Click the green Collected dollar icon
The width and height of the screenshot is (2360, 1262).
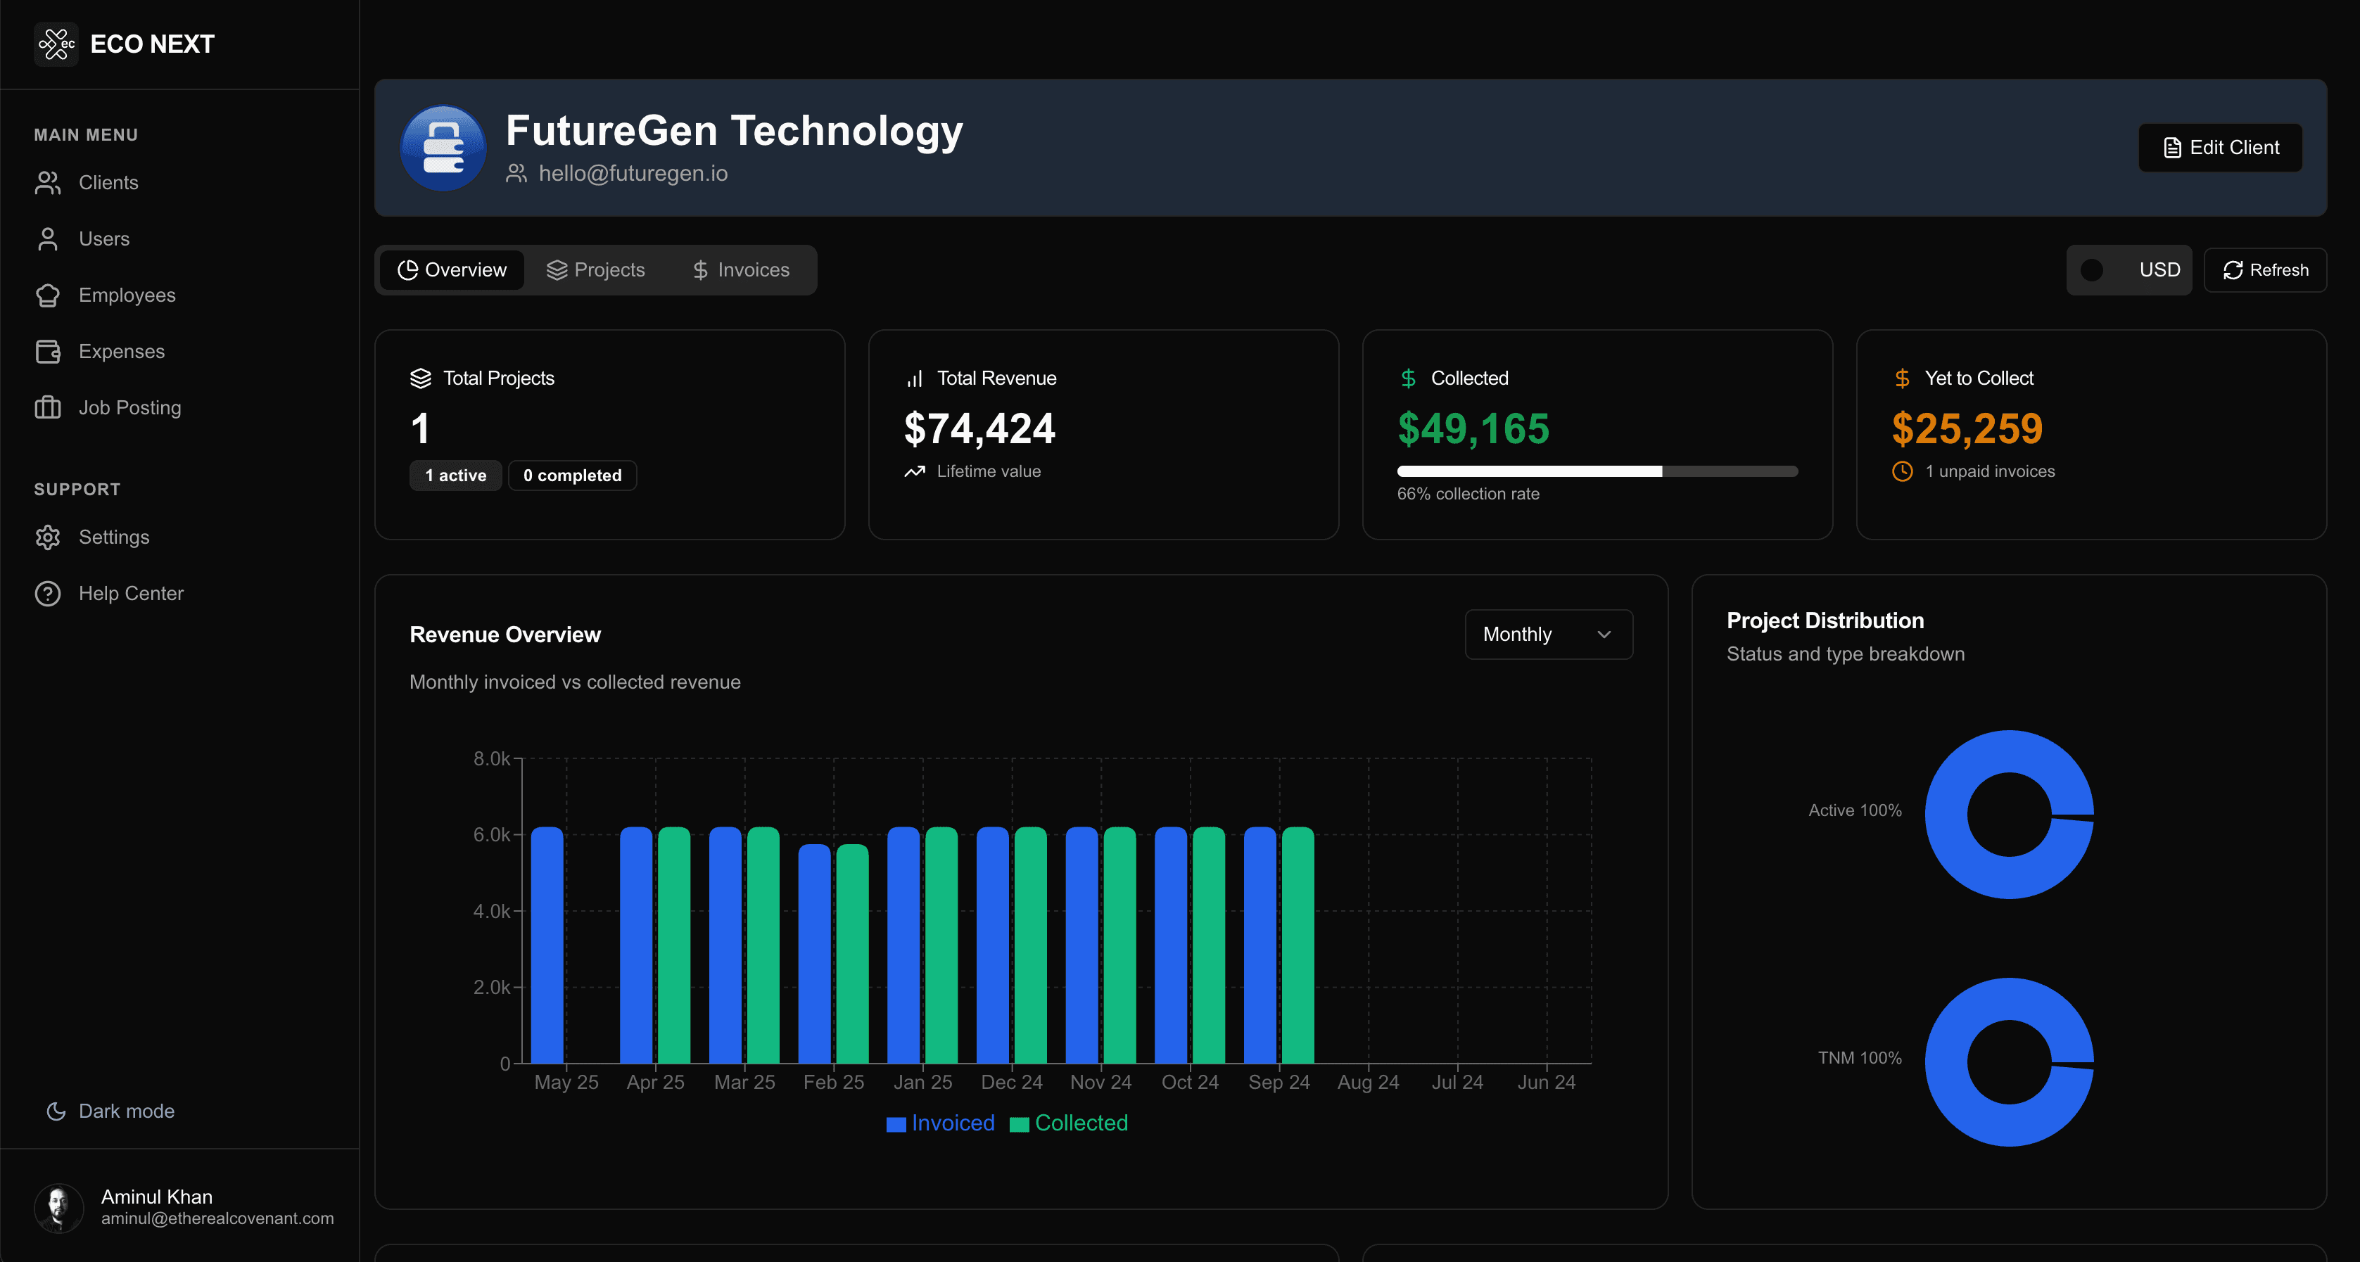(x=1408, y=378)
